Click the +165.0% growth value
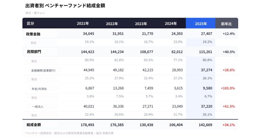The width and height of the screenshot is (261, 138). tap(228, 88)
